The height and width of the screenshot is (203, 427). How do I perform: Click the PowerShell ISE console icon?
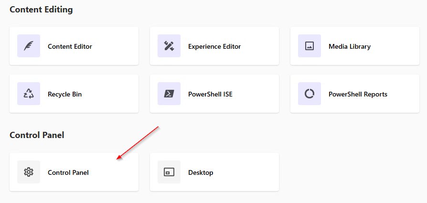pos(169,94)
